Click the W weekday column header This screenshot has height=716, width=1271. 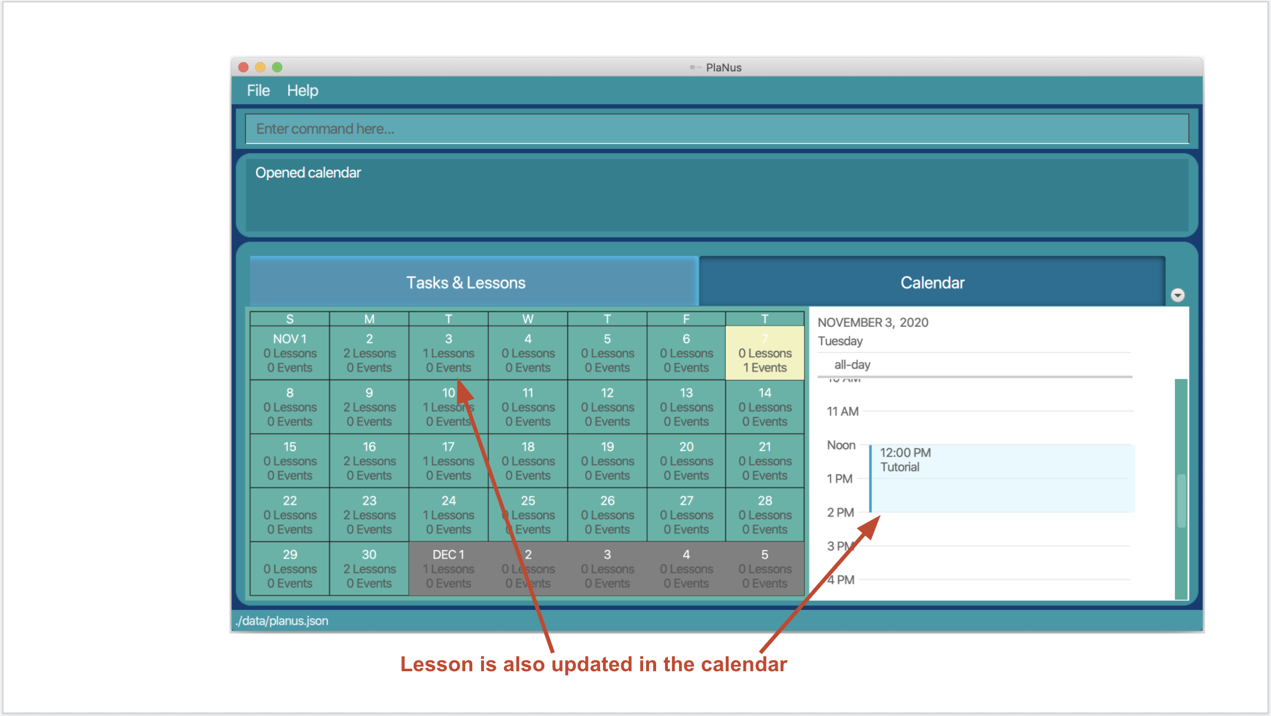[x=528, y=319]
